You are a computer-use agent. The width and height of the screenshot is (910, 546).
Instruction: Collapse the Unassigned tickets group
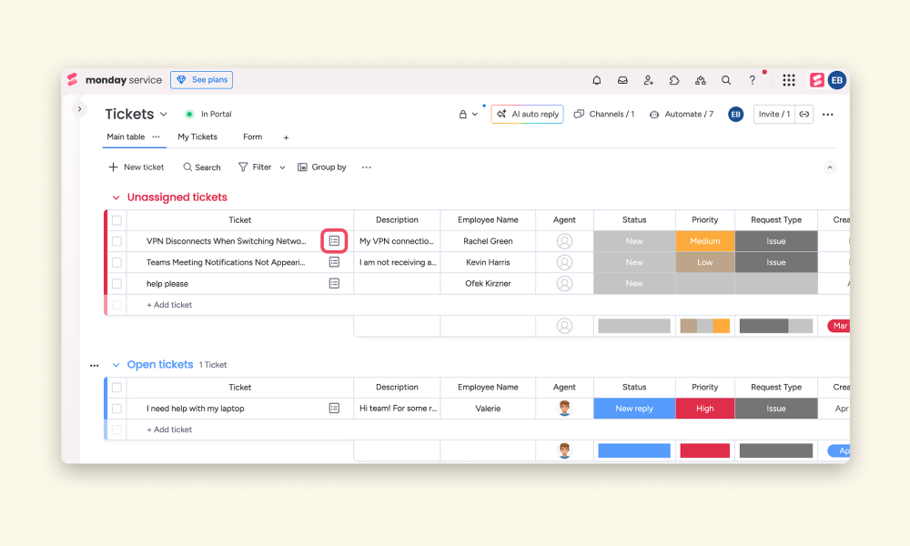click(116, 197)
